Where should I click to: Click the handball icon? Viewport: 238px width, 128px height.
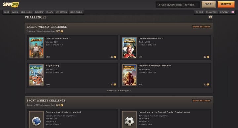(x=36, y=121)
